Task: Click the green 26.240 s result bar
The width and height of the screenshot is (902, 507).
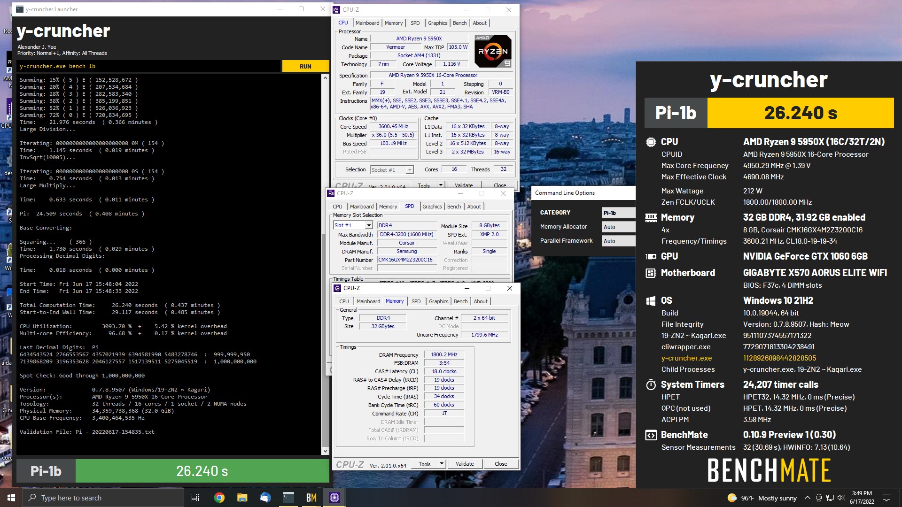Action: 202,471
